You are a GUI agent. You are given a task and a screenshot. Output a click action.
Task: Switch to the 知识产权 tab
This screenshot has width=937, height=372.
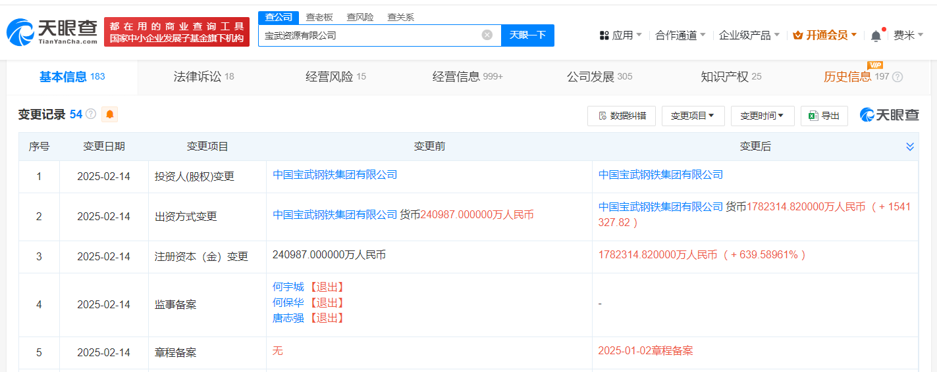(x=730, y=77)
